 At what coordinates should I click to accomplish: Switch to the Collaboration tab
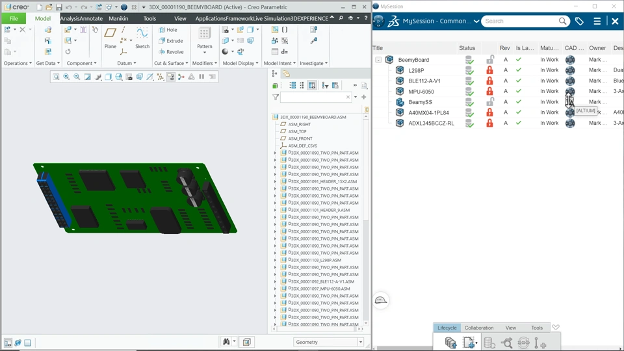[x=479, y=328]
